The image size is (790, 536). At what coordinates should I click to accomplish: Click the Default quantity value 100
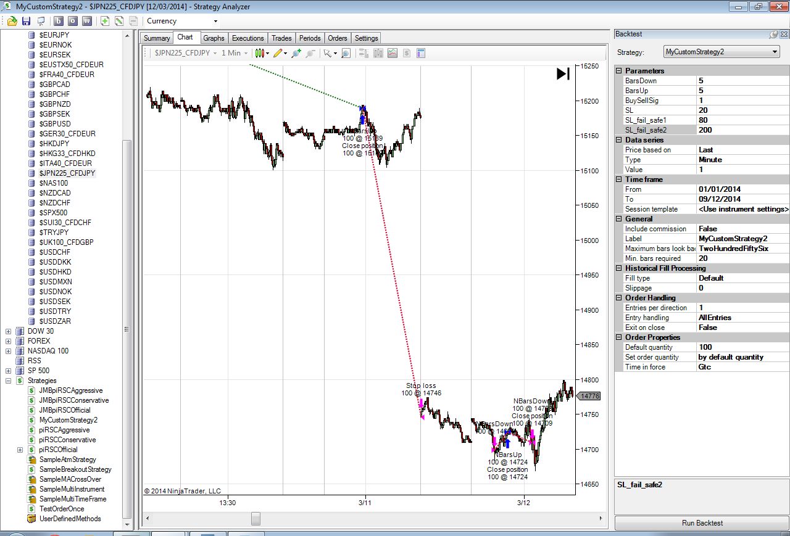(742, 347)
